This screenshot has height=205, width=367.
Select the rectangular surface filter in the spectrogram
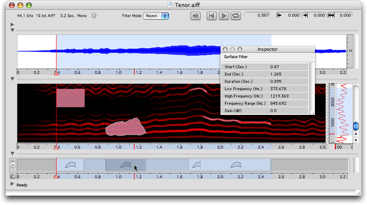71,98
